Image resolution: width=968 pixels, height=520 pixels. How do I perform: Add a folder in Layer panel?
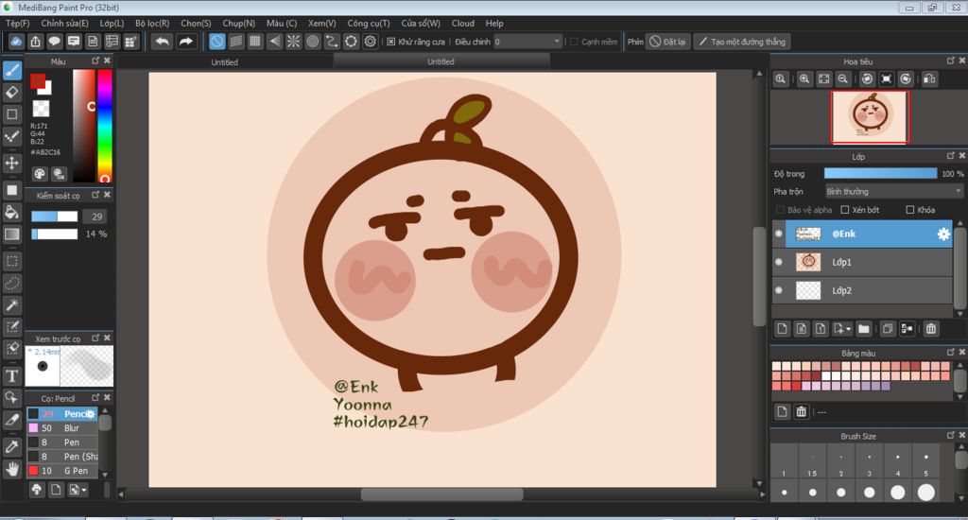pyautogui.click(x=864, y=329)
